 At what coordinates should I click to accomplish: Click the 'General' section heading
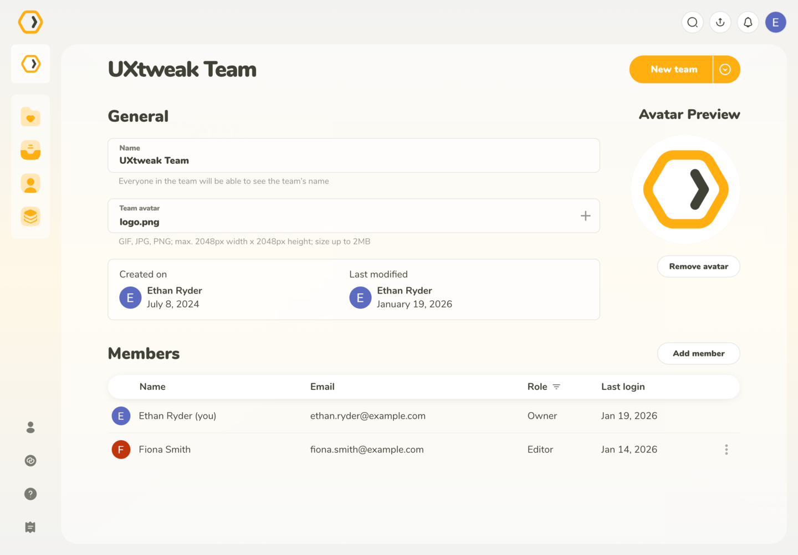(138, 116)
